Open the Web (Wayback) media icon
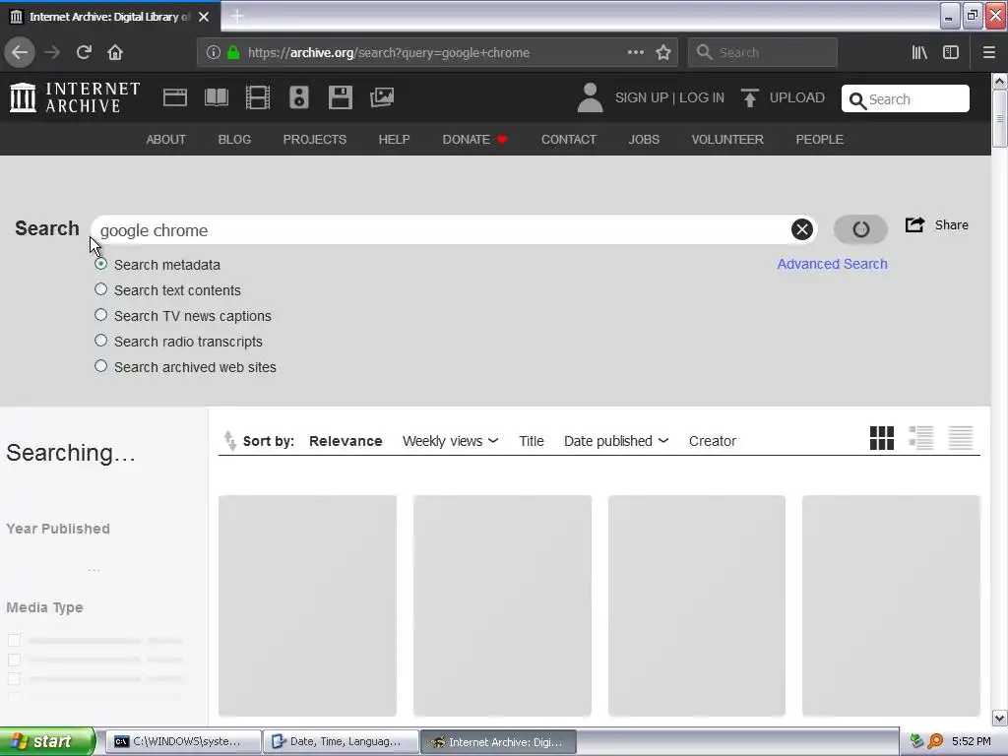The width and height of the screenshot is (1008, 756). point(175,97)
